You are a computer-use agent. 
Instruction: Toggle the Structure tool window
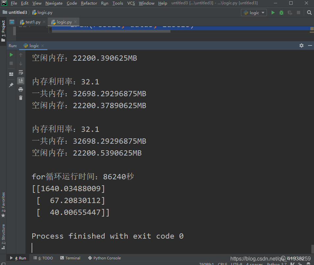[x=3, y=237]
